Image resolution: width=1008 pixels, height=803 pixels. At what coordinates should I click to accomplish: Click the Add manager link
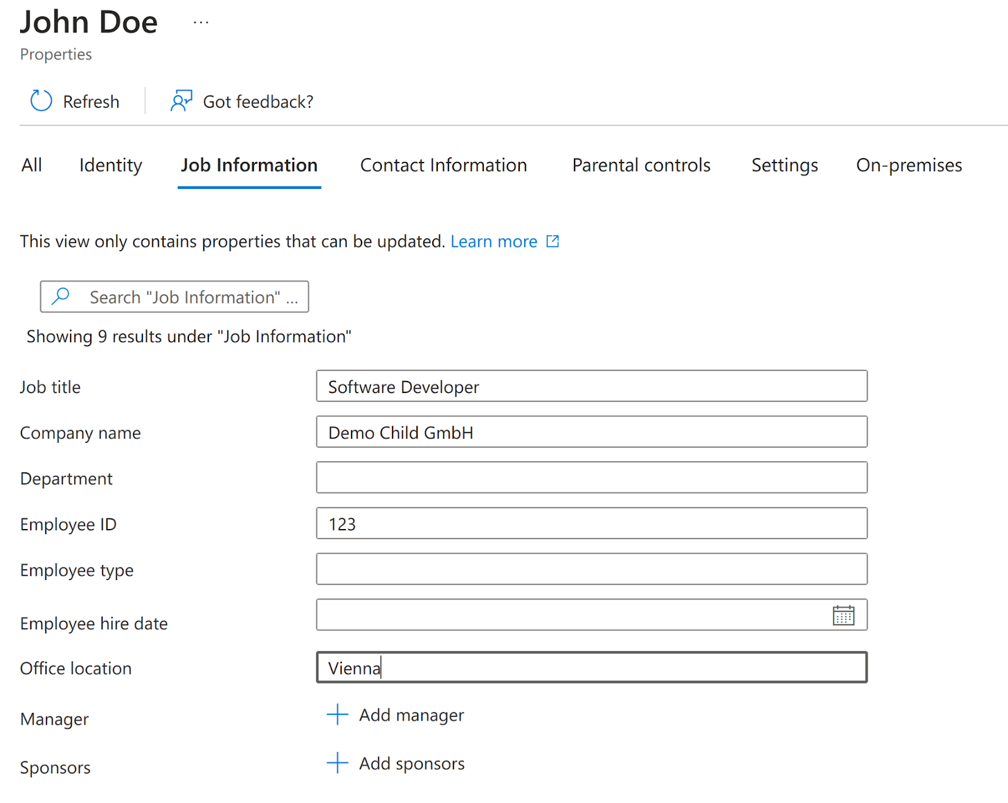coord(411,715)
